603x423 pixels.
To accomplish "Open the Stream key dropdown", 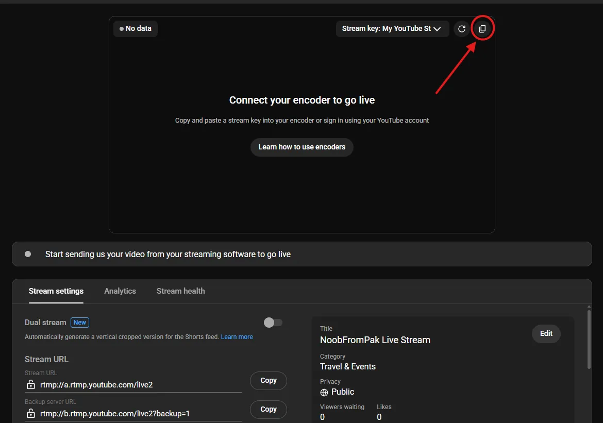I will tap(392, 29).
